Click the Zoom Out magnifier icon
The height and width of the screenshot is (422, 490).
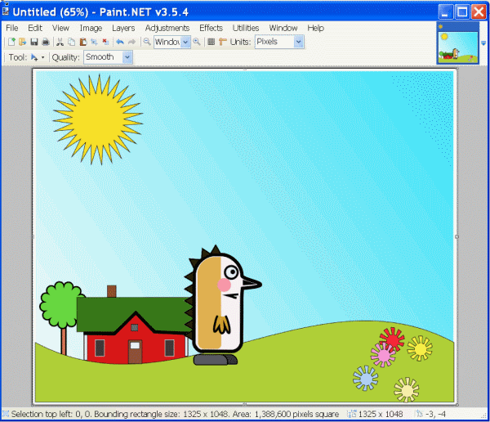[x=147, y=42]
